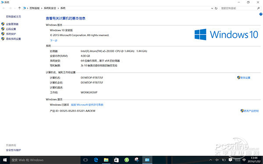The image size is (263, 164).
Task: Click System and Security (系统和安全) breadcrumb
Action: click(x=50, y=8)
